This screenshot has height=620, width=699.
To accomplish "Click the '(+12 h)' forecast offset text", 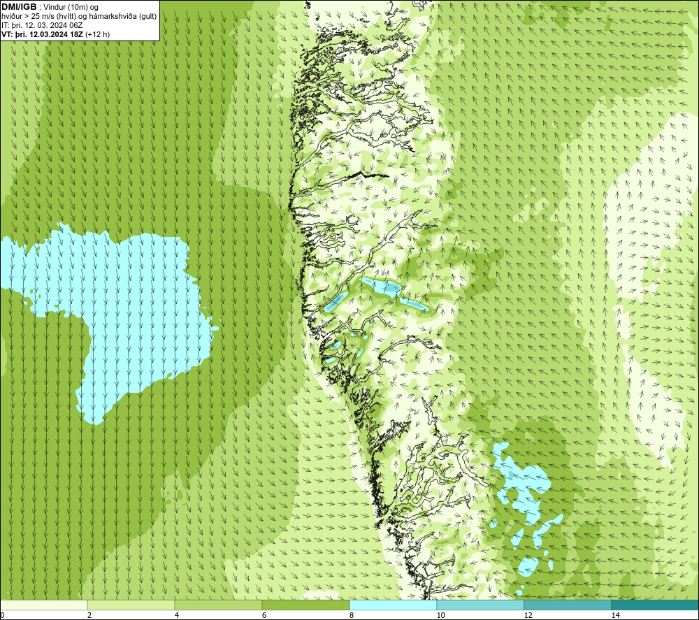I will pos(97,34).
